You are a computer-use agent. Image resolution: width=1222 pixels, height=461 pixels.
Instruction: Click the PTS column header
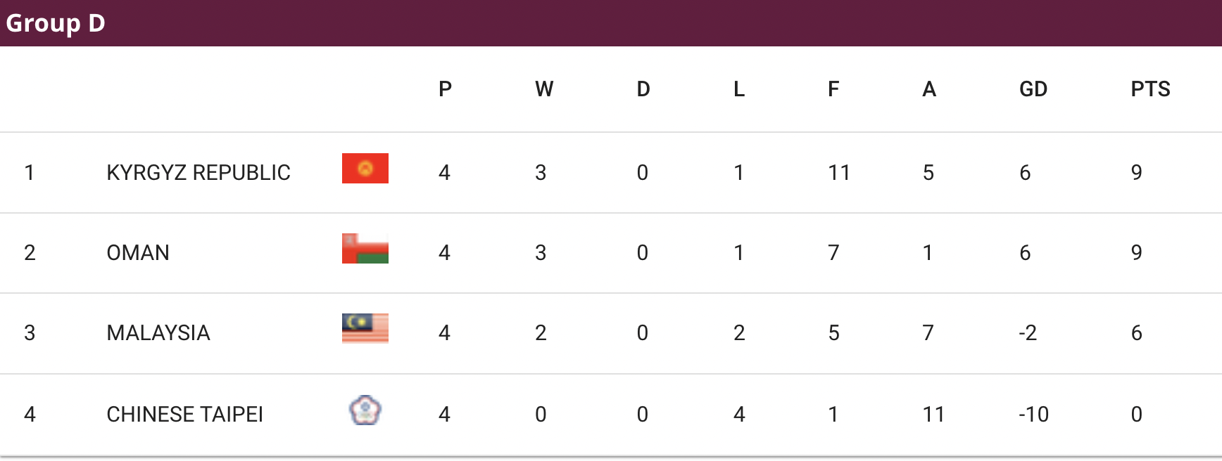(1150, 89)
